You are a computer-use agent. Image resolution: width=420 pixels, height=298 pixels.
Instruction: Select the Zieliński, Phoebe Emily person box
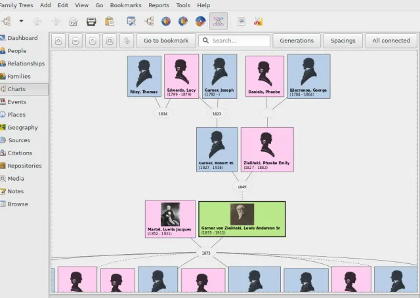[x=267, y=149]
